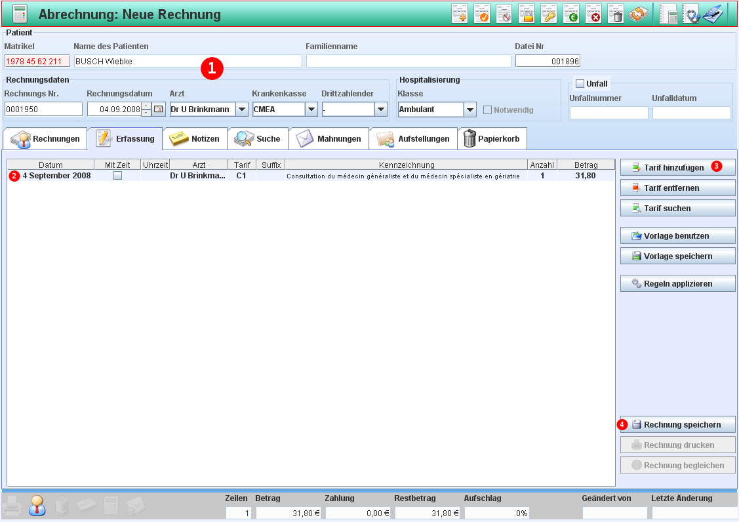Image resolution: width=739 pixels, height=522 pixels.
Task: Open the Arzt dropdown
Action: click(241, 110)
